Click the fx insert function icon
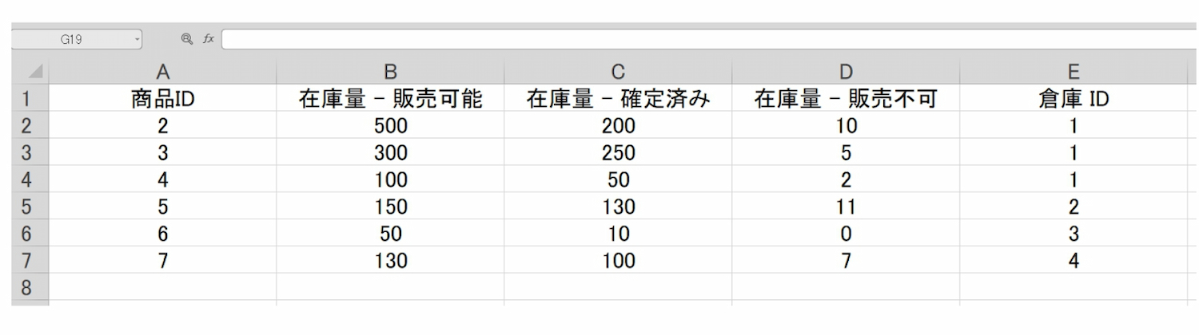Viewport: 1199px width, 335px height. pos(209,38)
